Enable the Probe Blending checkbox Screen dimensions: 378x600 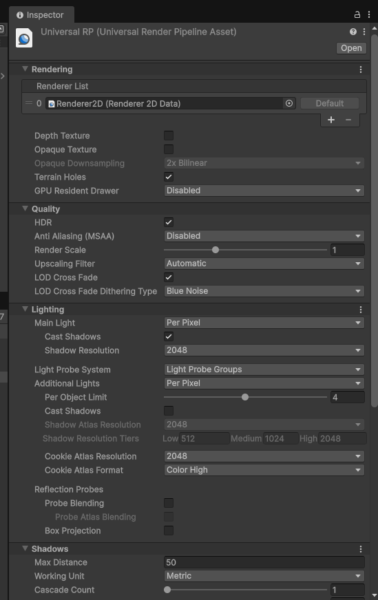tap(169, 503)
